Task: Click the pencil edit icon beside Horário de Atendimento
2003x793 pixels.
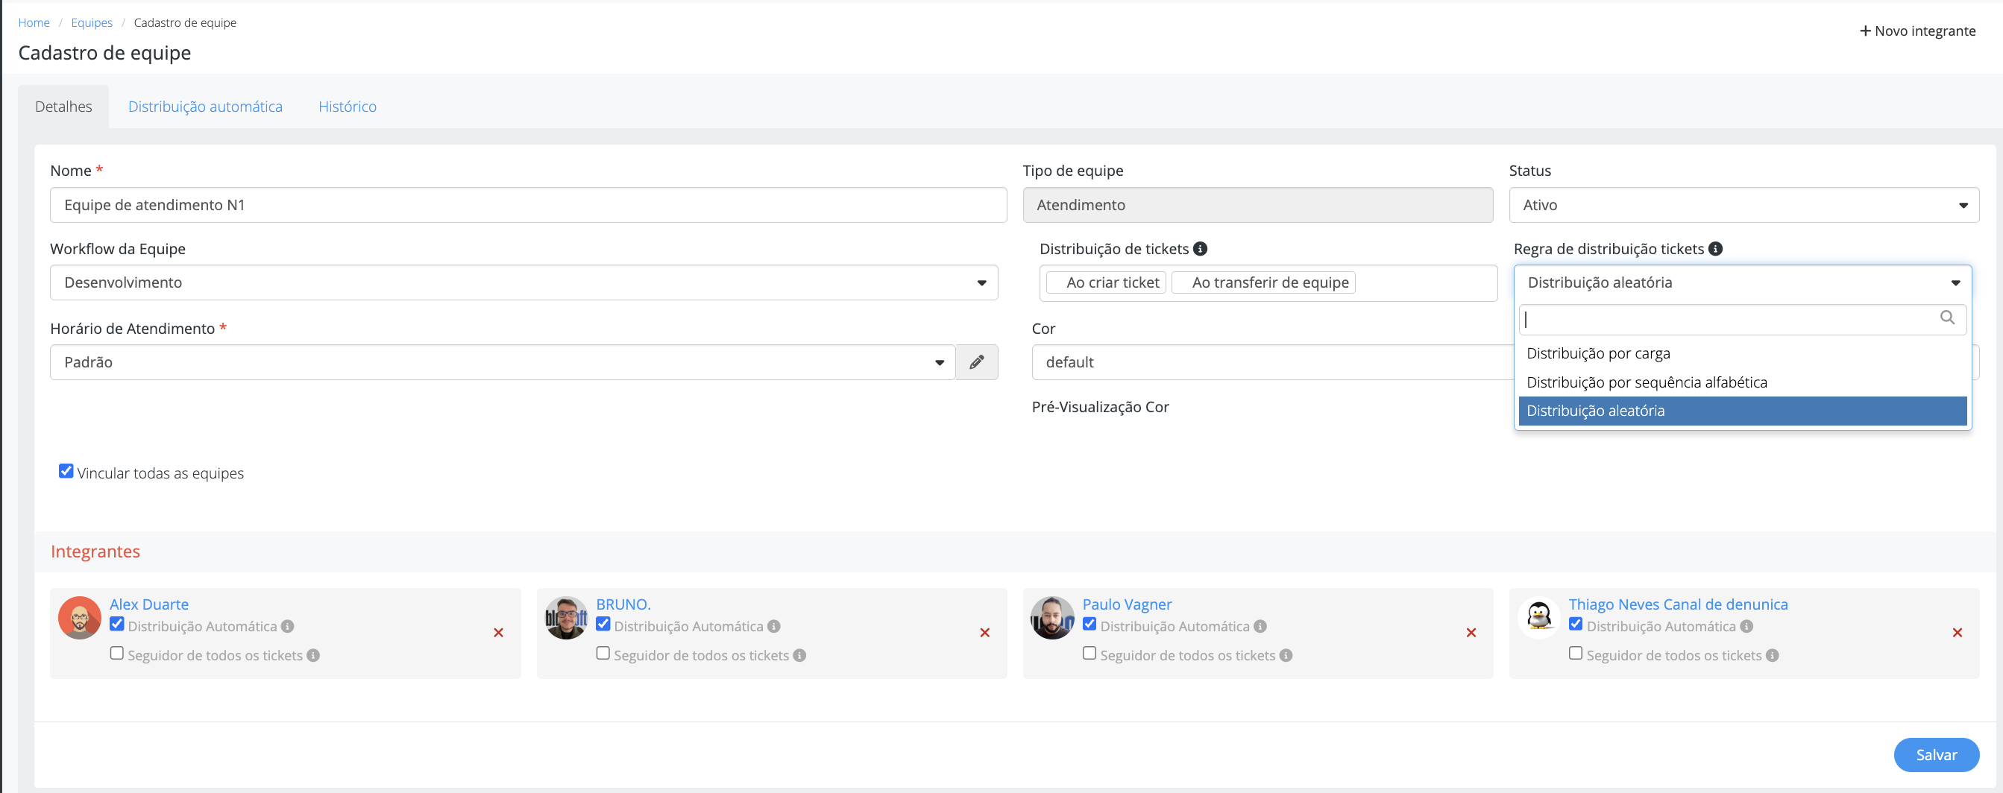Action: coord(977,362)
